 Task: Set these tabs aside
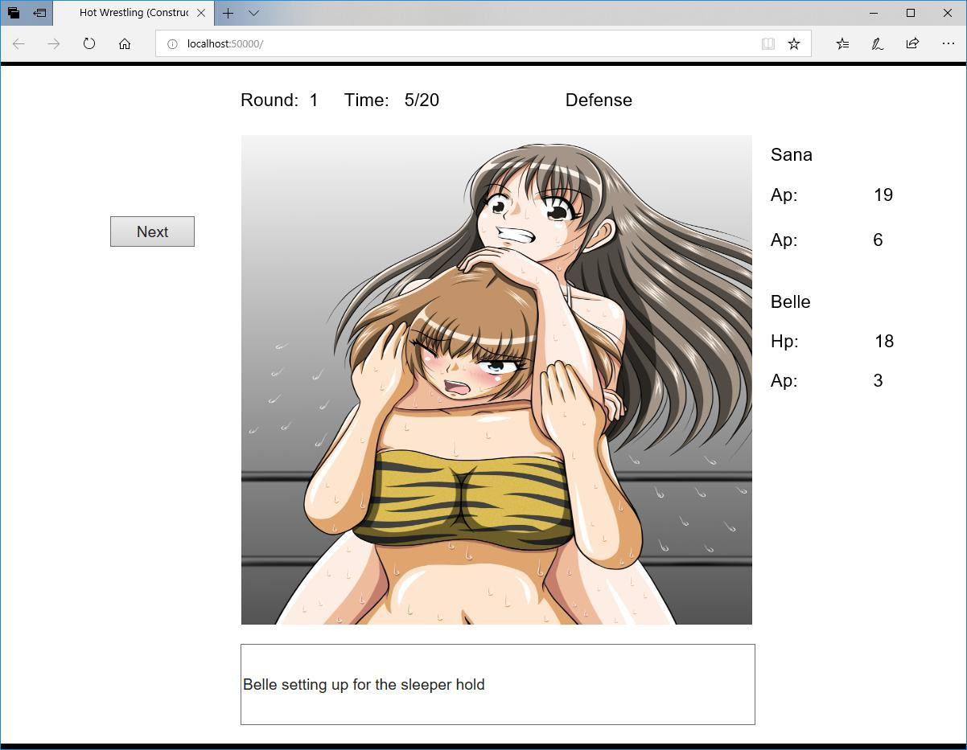(x=39, y=13)
